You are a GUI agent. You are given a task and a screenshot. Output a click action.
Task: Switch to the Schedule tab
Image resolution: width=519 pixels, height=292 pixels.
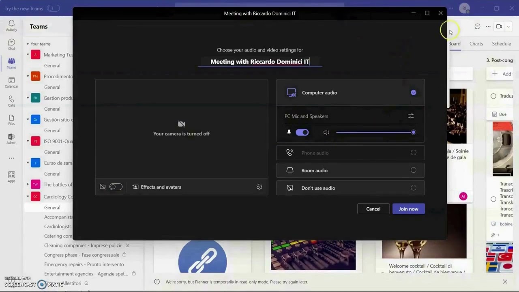pos(501,44)
